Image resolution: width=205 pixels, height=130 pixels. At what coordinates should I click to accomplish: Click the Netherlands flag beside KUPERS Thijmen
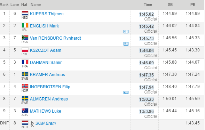(25, 13)
